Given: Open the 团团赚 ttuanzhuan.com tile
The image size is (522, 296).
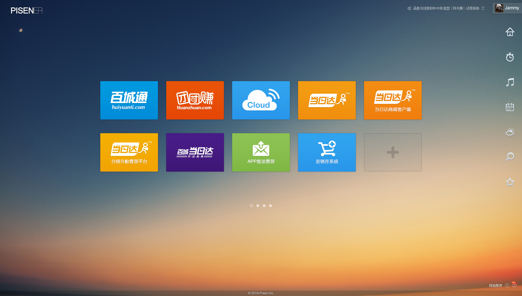Looking at the screenshot, I should pyautogui.click(x=195, y=100).
